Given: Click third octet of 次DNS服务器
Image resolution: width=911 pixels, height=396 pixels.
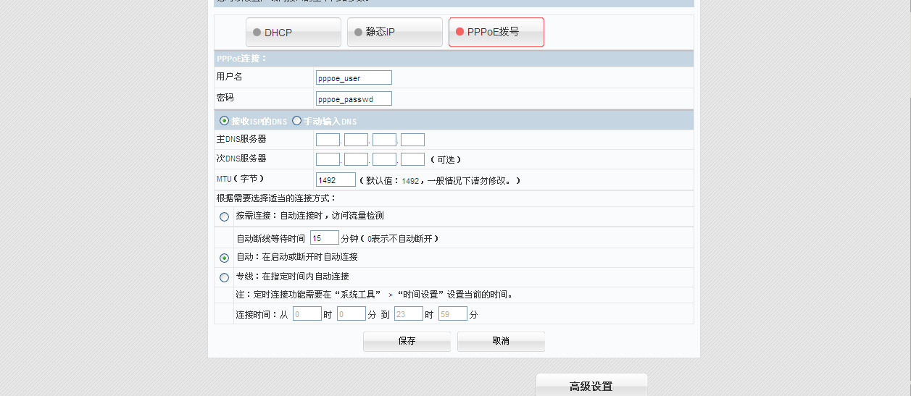Looking at the screenshot, I should (x=385, y=159).
